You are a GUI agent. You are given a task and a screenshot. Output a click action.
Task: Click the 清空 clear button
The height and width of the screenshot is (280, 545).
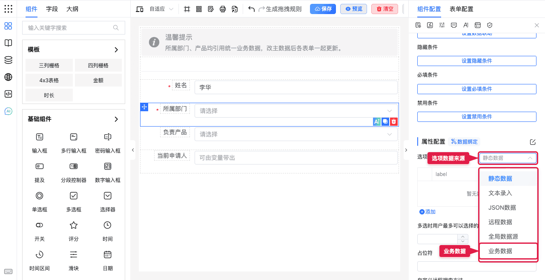pos(384,9)
